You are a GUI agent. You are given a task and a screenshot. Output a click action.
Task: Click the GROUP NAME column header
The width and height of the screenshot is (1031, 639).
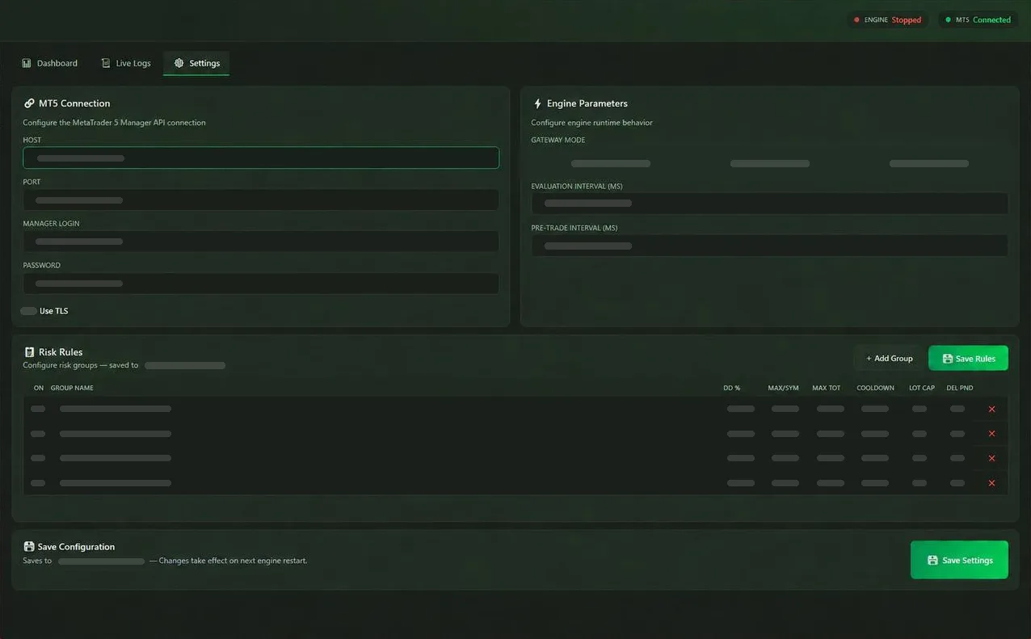click(72, 388)
